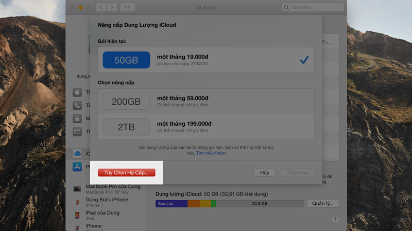Select the iCloud sidebar icon
The height and width of the screenshot is (231, 412).
[x=77, y=153]
